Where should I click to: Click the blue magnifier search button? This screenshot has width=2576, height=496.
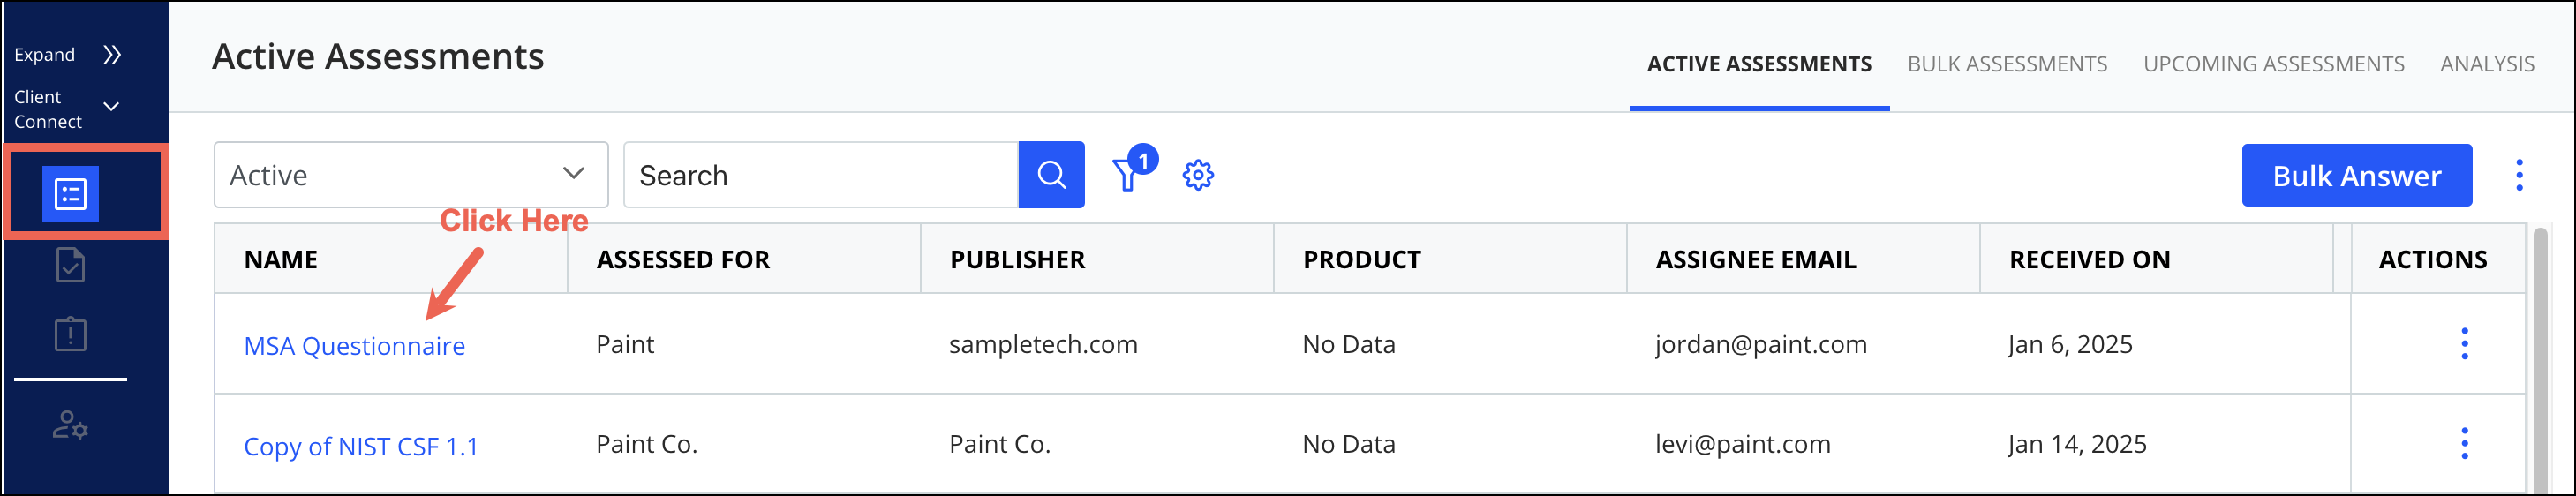coord(1051,175)
